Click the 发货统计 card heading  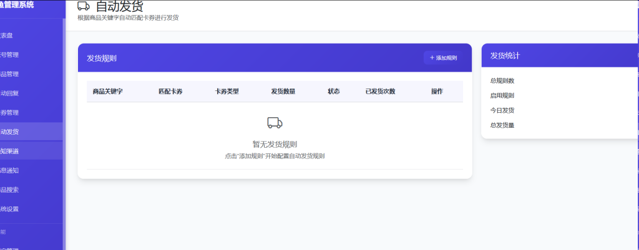click(505, 55)
